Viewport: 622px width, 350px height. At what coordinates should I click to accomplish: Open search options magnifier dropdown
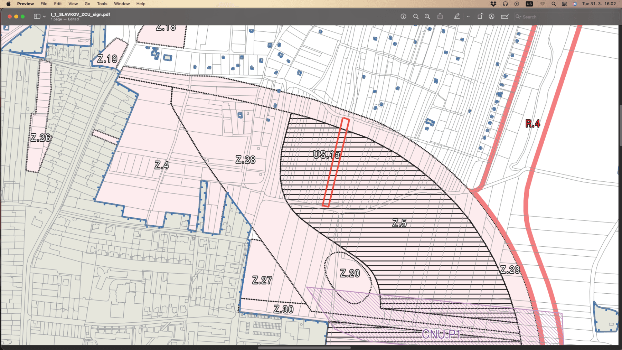click(518, 17)
